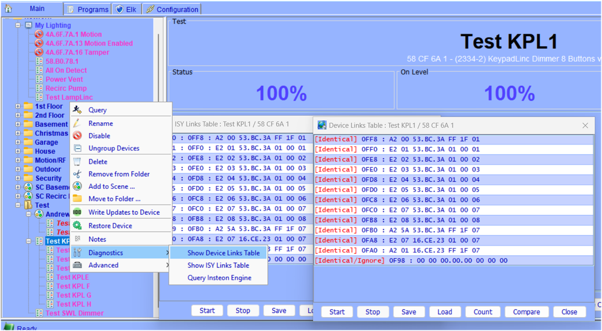Click the Count button

tap(483, 312)
